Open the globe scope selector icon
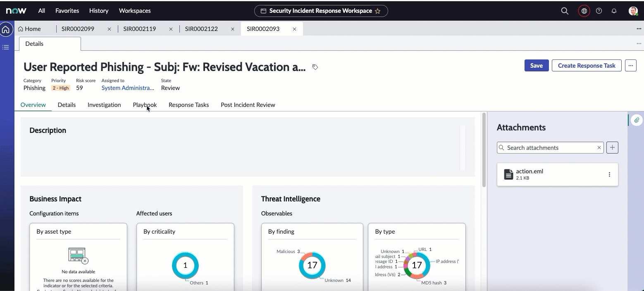Image resolution: width=644 pixels, height=291 pixels. (x=584, y=11)
